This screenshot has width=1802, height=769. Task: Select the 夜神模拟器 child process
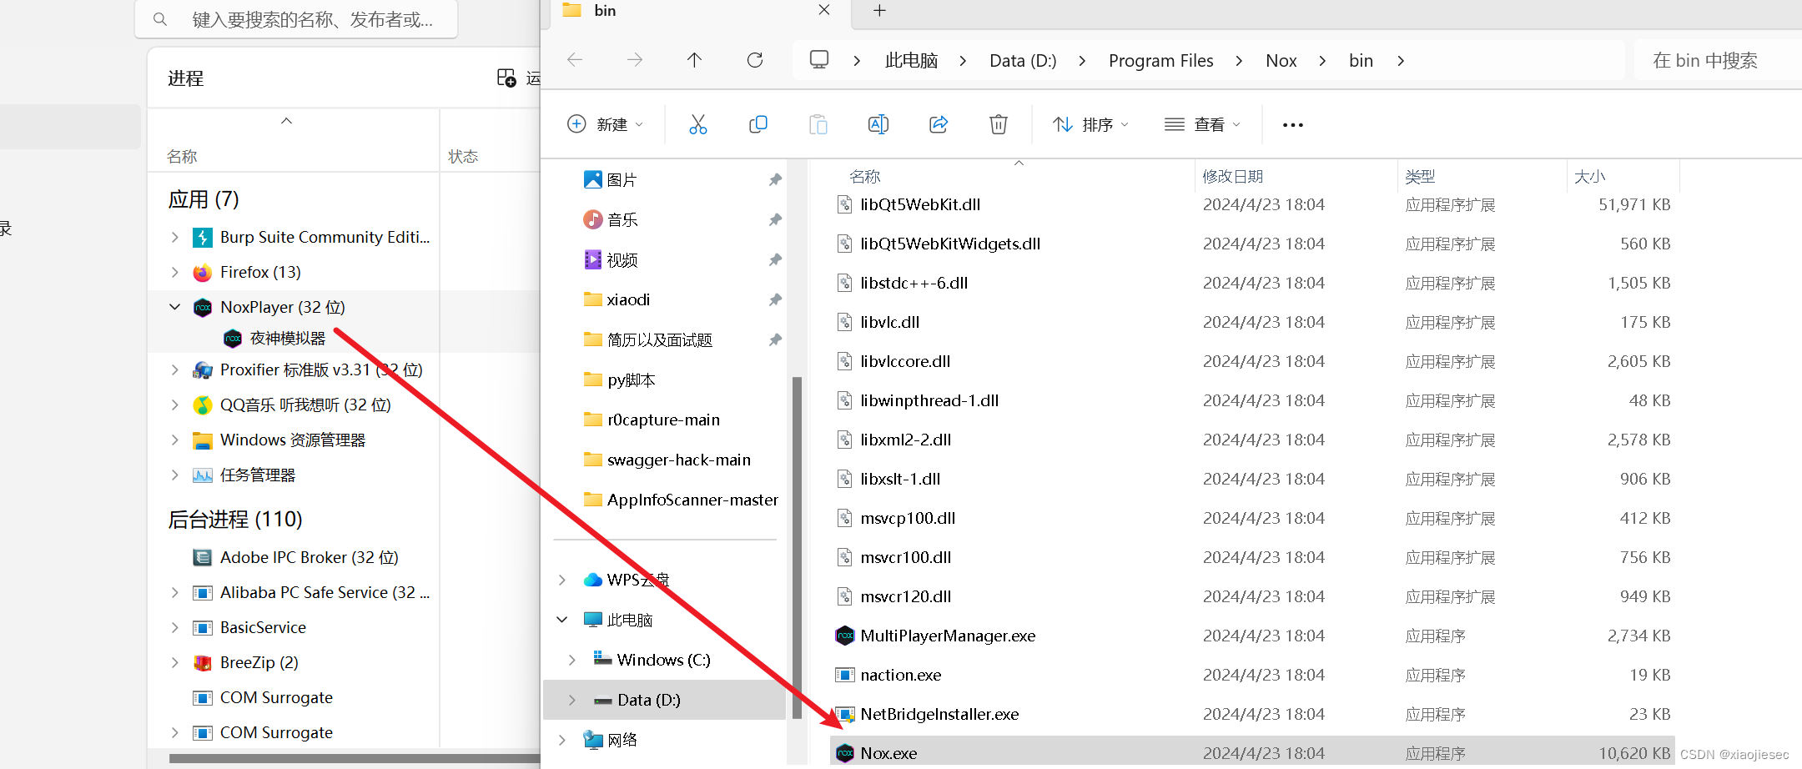point(288,338)
